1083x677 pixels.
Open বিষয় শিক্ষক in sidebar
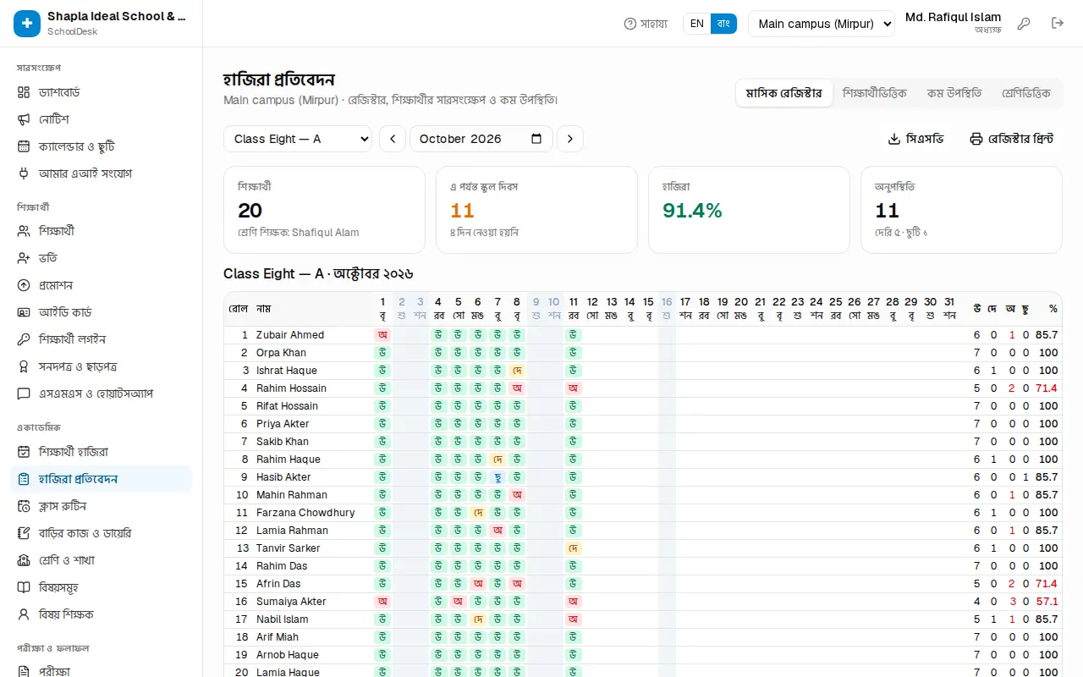pyautogui.click(x=102, y=614)
